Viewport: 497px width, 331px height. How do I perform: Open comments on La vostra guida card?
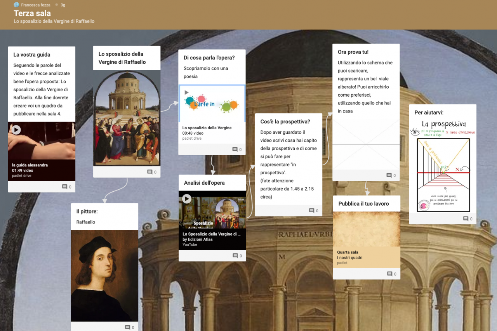pos(67,187)
